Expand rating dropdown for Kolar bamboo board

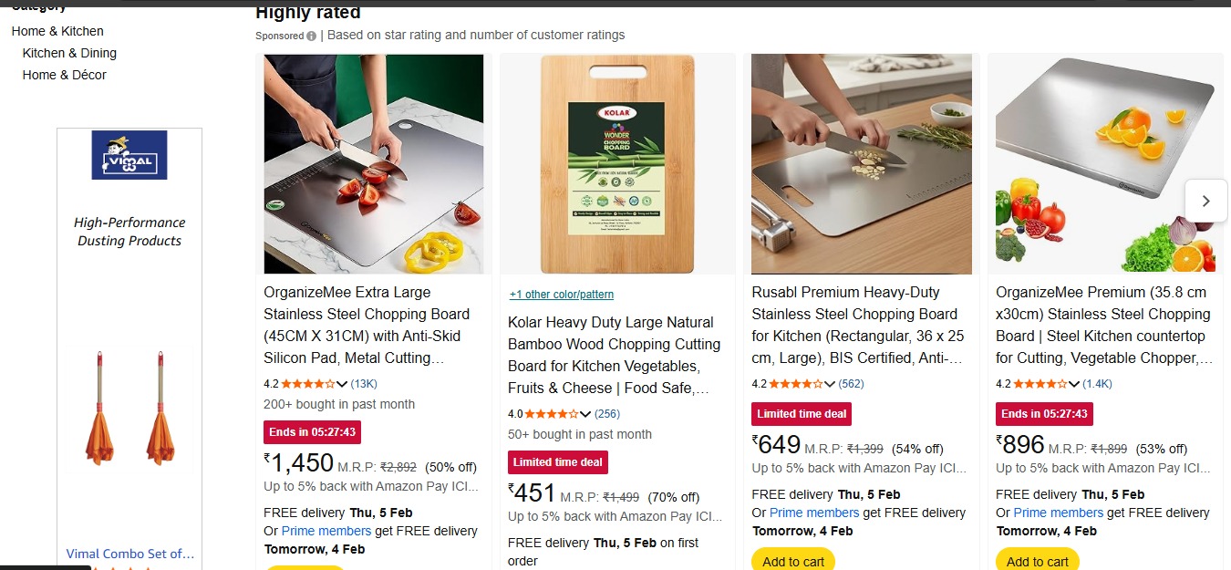tap(585, 414)
